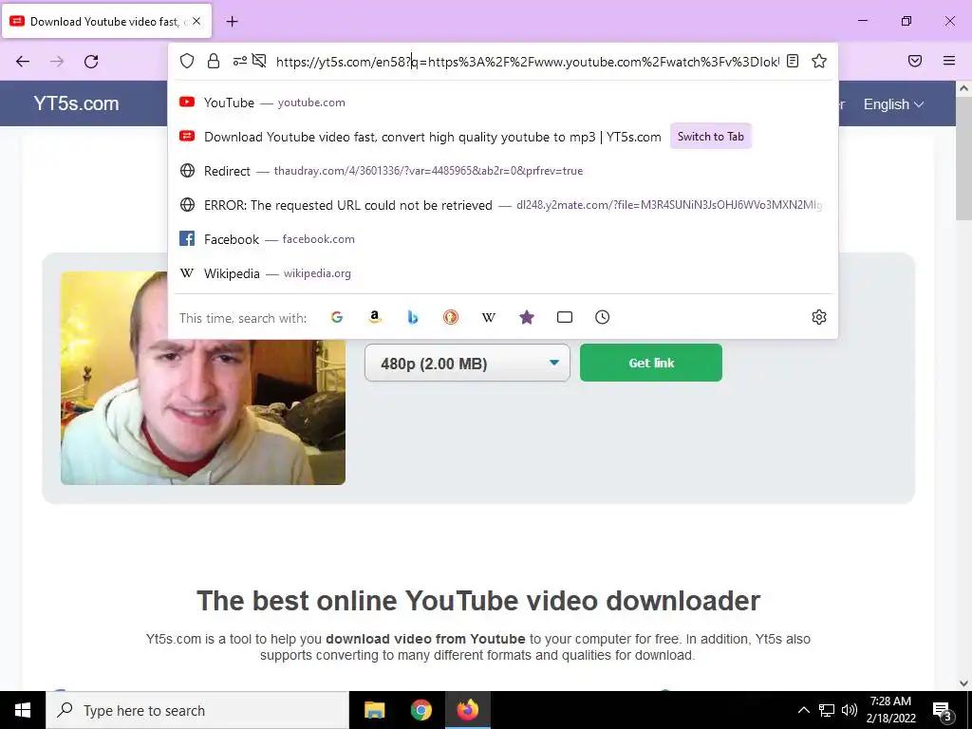Image resolution: width=972 pixels, height=729 pixels.
Task: Select the Download Youtube video fast suggestion
Action: pos(503,137)
